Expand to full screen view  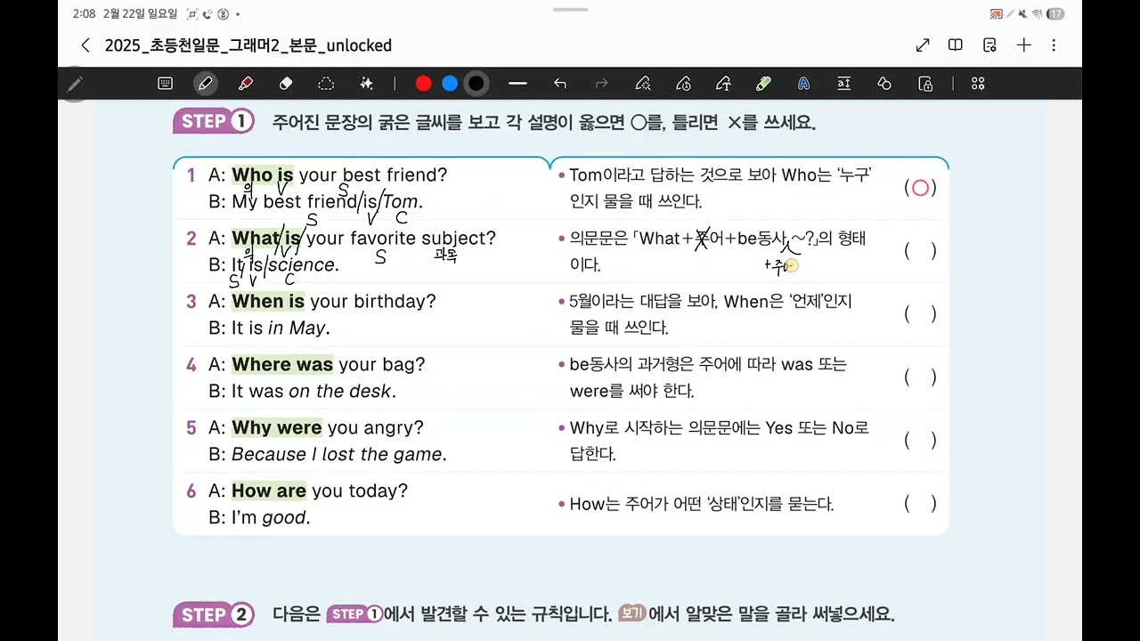pos(923,45)
